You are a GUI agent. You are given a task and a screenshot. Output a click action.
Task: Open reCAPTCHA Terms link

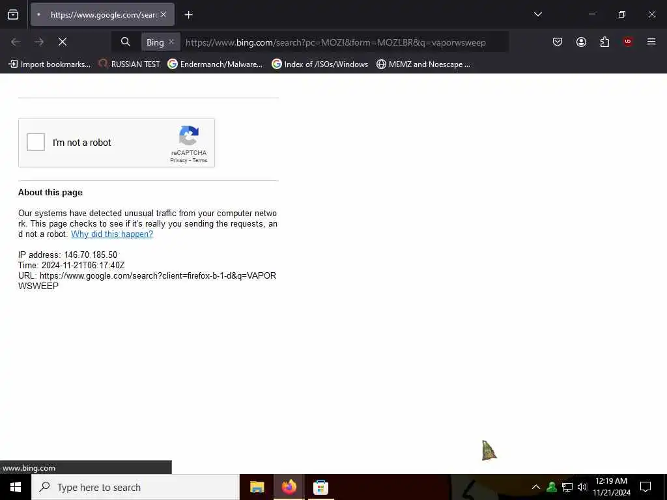tap(200, 160)
